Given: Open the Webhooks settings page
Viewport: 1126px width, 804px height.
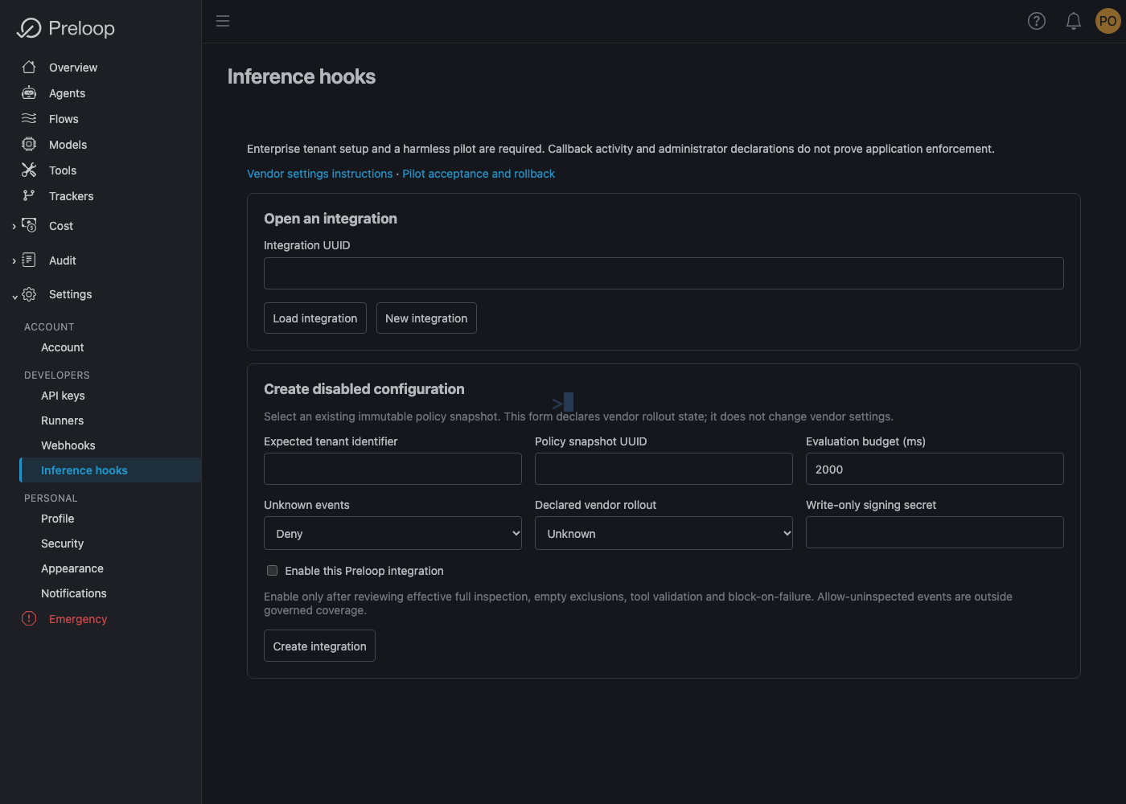Looking at the screenshot, I should click(68, 445).
